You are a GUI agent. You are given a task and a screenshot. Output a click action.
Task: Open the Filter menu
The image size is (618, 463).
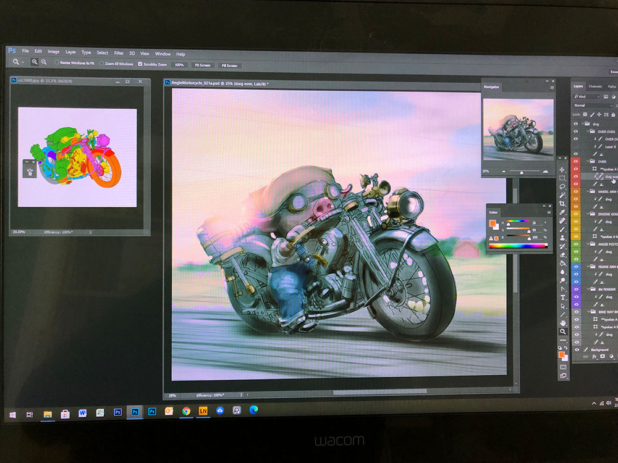pyautogui.click(x=119, y=53)
